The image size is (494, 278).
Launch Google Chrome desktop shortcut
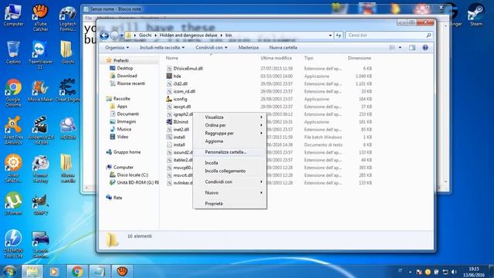pos(13,93)
